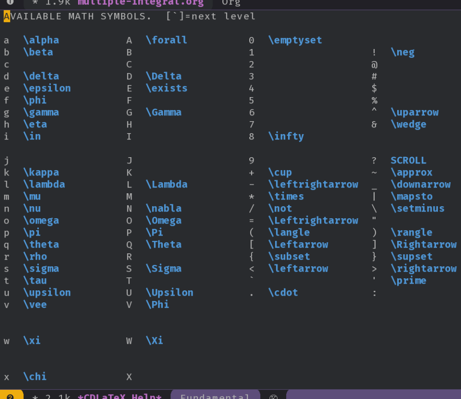461x399 pixels.
Task: Select the \infty symbol entry
Action: pos(286,137)
